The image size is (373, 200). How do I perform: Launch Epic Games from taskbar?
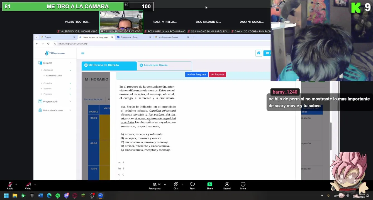(x=32, y=196)
